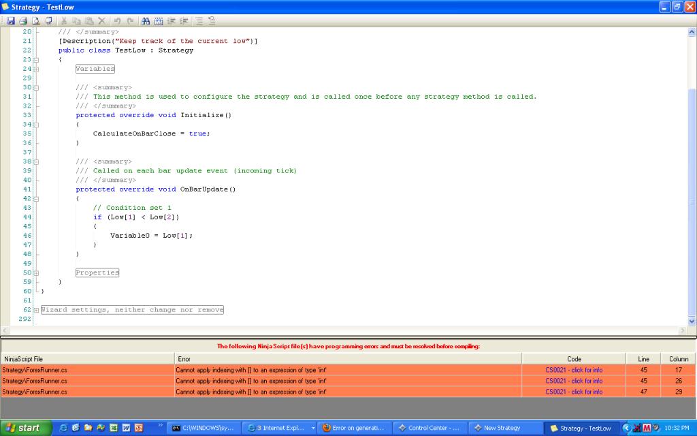Screen dimensions: 697x436
Task: Open the C:\WINDOWS command prompt taskbar item
Action: [x=205, y=428]
